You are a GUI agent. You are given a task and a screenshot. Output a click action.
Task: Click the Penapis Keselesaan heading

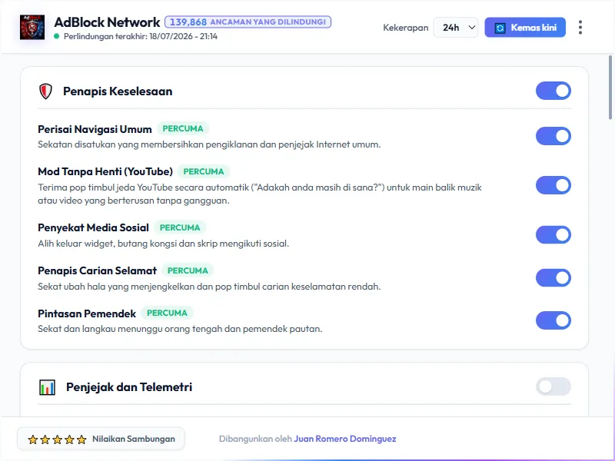click(118, 91)
